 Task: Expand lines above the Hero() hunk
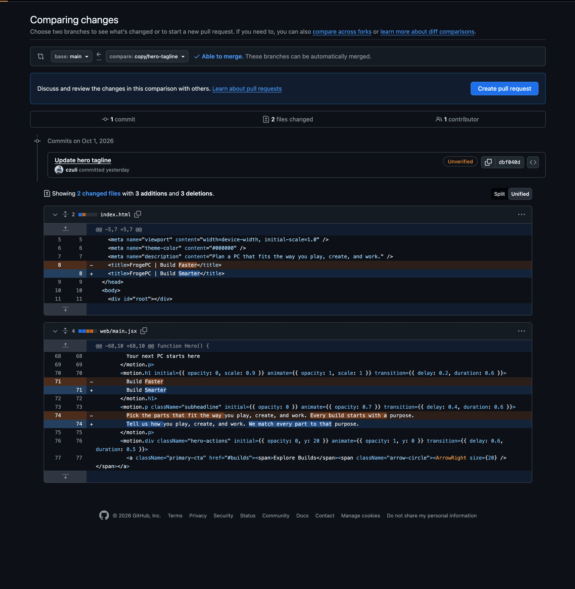[65, 345]
